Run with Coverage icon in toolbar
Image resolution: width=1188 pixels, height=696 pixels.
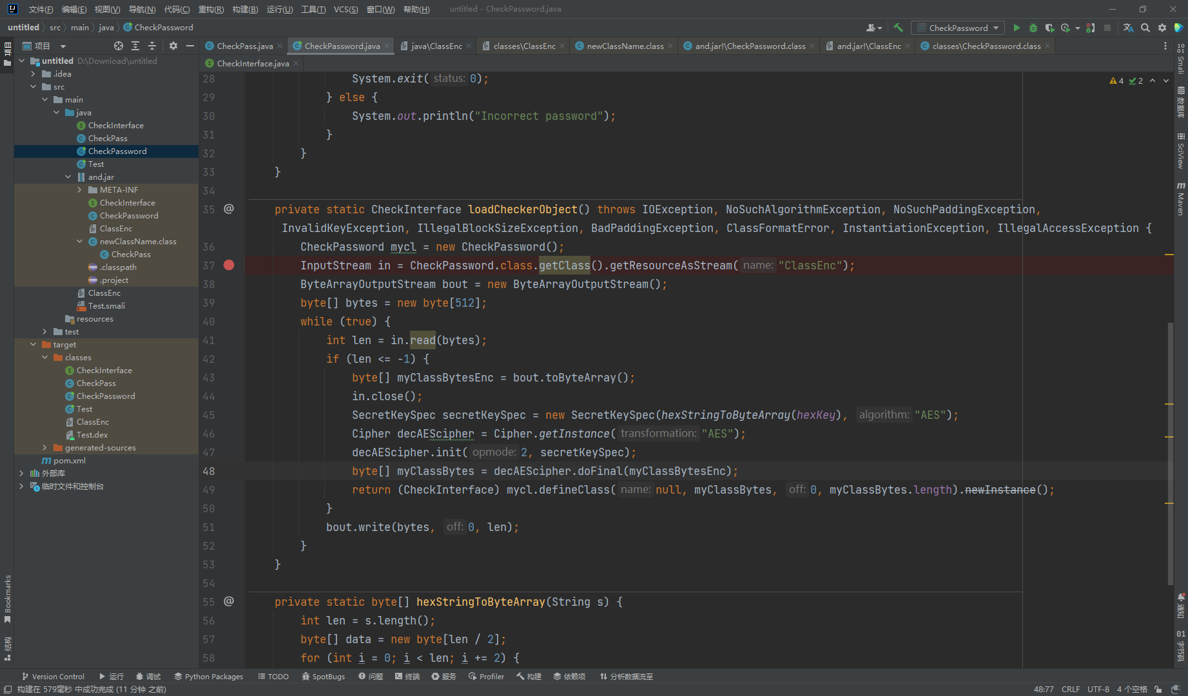(1049, 28)
